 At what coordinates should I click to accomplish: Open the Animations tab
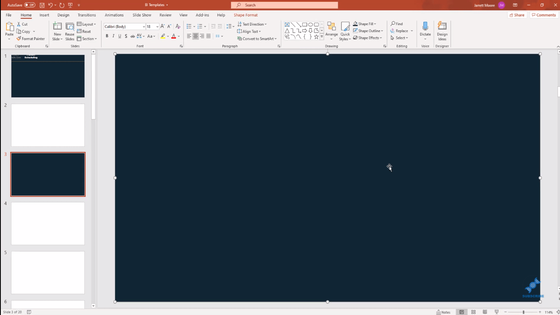tap(114, 15)
